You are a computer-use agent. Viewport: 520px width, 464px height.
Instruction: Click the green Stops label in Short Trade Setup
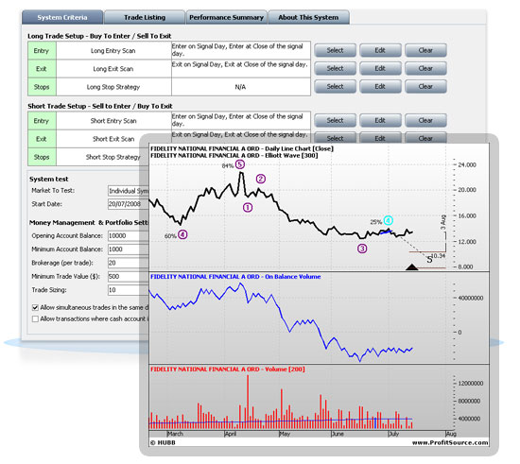[x=42, y=157]
